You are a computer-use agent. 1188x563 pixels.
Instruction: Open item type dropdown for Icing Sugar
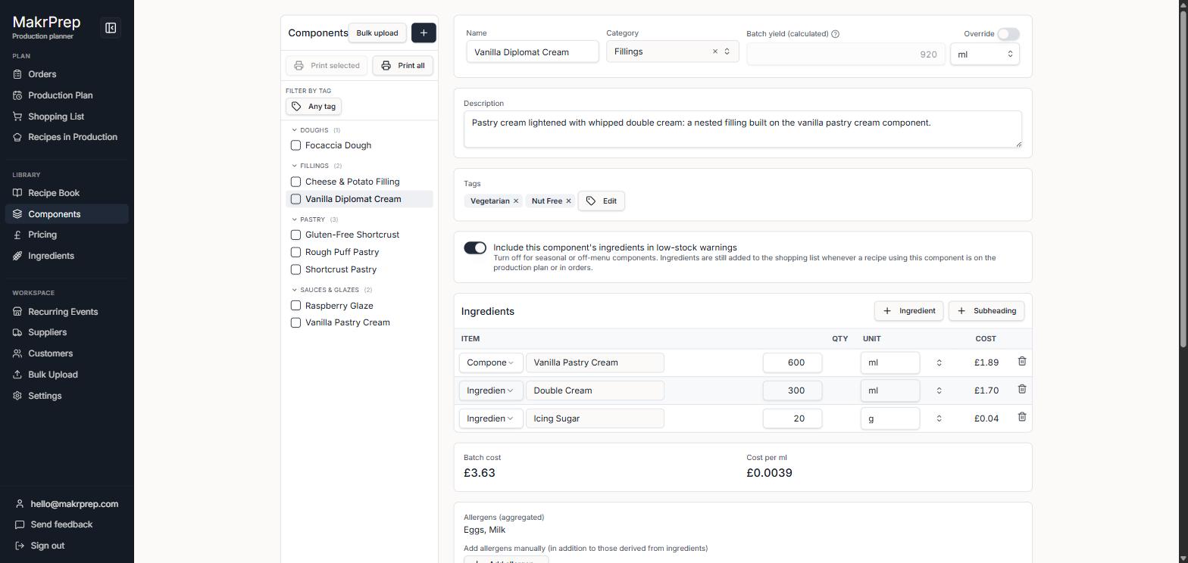[x=490, y=418]
